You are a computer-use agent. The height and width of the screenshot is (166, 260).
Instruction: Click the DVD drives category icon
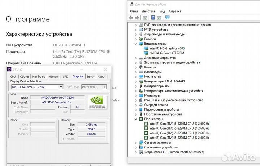(x=141, y=25)
